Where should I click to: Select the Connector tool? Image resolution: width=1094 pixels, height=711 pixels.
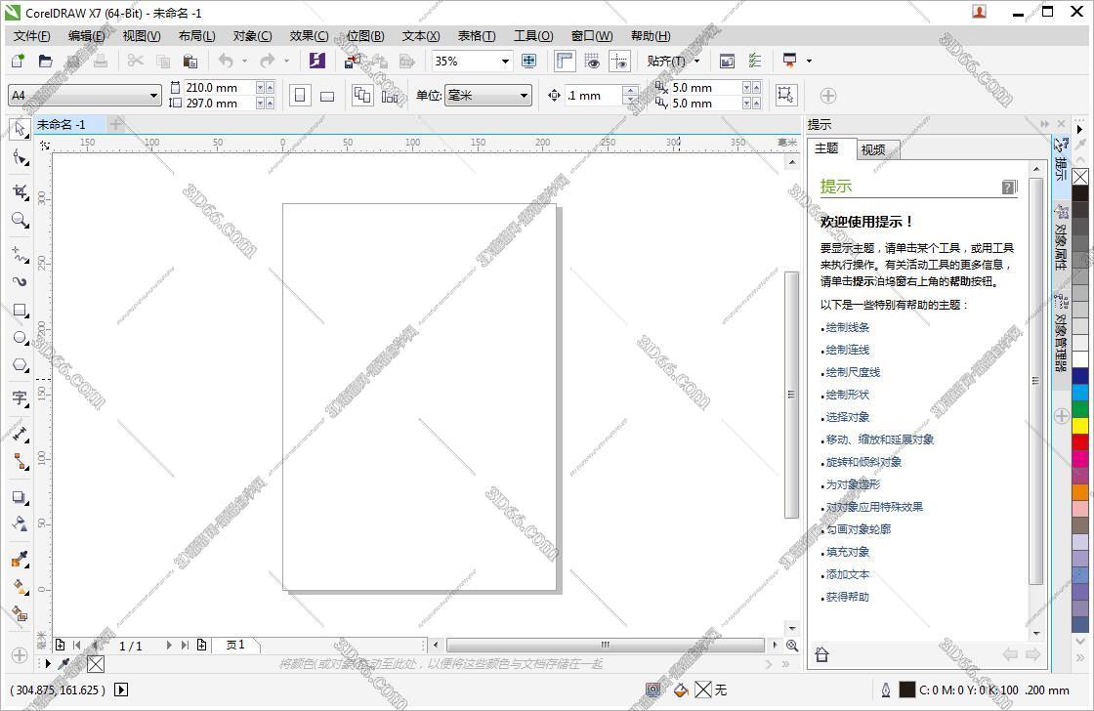point(20,461)
